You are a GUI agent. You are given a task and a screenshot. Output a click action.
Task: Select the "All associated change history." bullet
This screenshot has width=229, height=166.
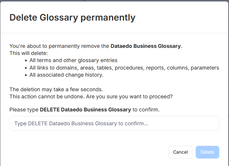[66, 75]
